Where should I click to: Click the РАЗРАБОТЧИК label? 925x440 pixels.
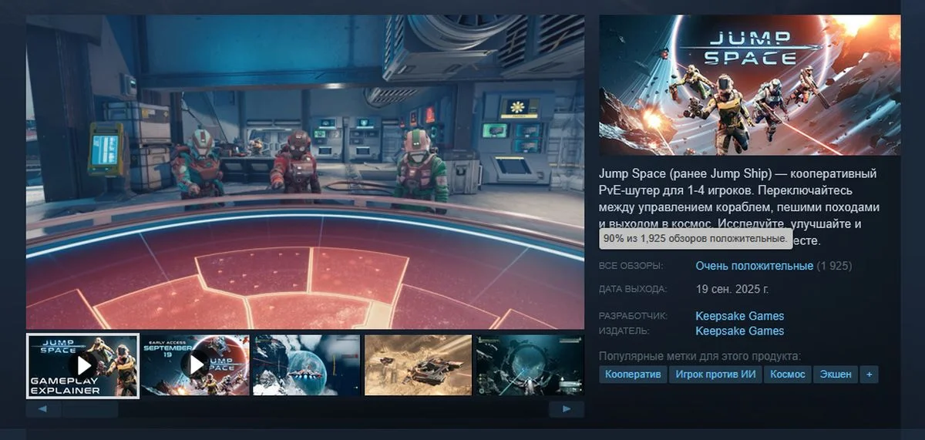point(633,317)
